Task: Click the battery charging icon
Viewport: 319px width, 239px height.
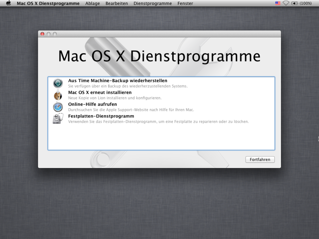Action: pos(295,3)
